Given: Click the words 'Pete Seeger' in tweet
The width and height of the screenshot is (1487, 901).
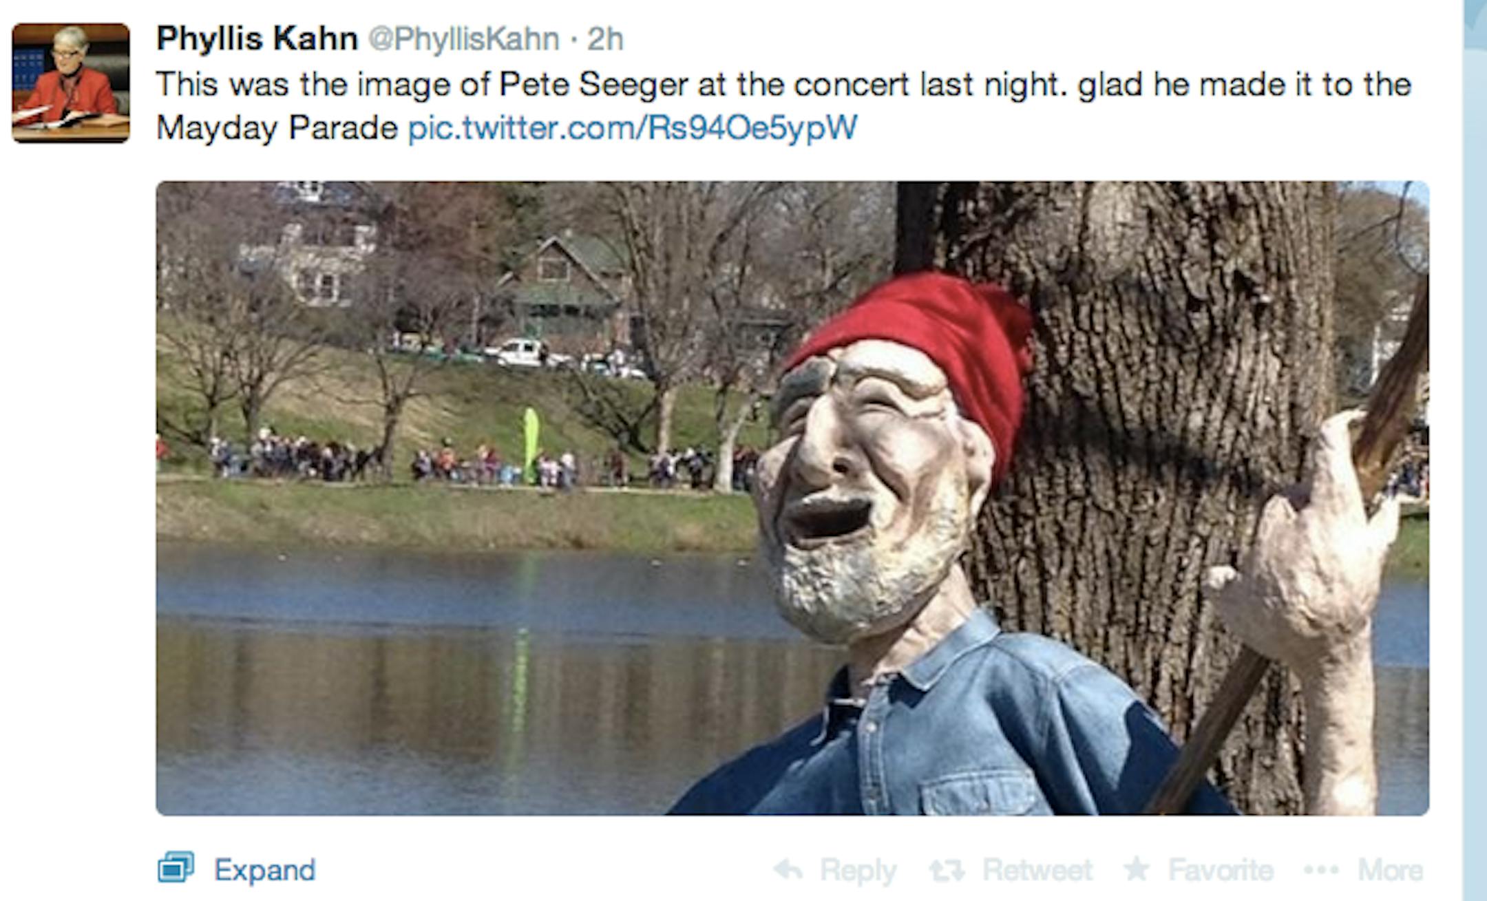Looking at the screenshot, I should click(593, 85).
